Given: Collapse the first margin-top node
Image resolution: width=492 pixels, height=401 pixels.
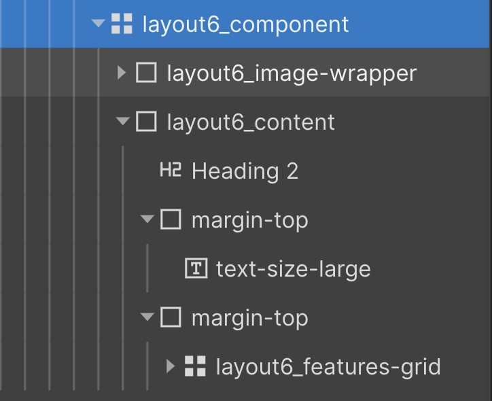Looking at the screenshot, I should pos(147,219).
